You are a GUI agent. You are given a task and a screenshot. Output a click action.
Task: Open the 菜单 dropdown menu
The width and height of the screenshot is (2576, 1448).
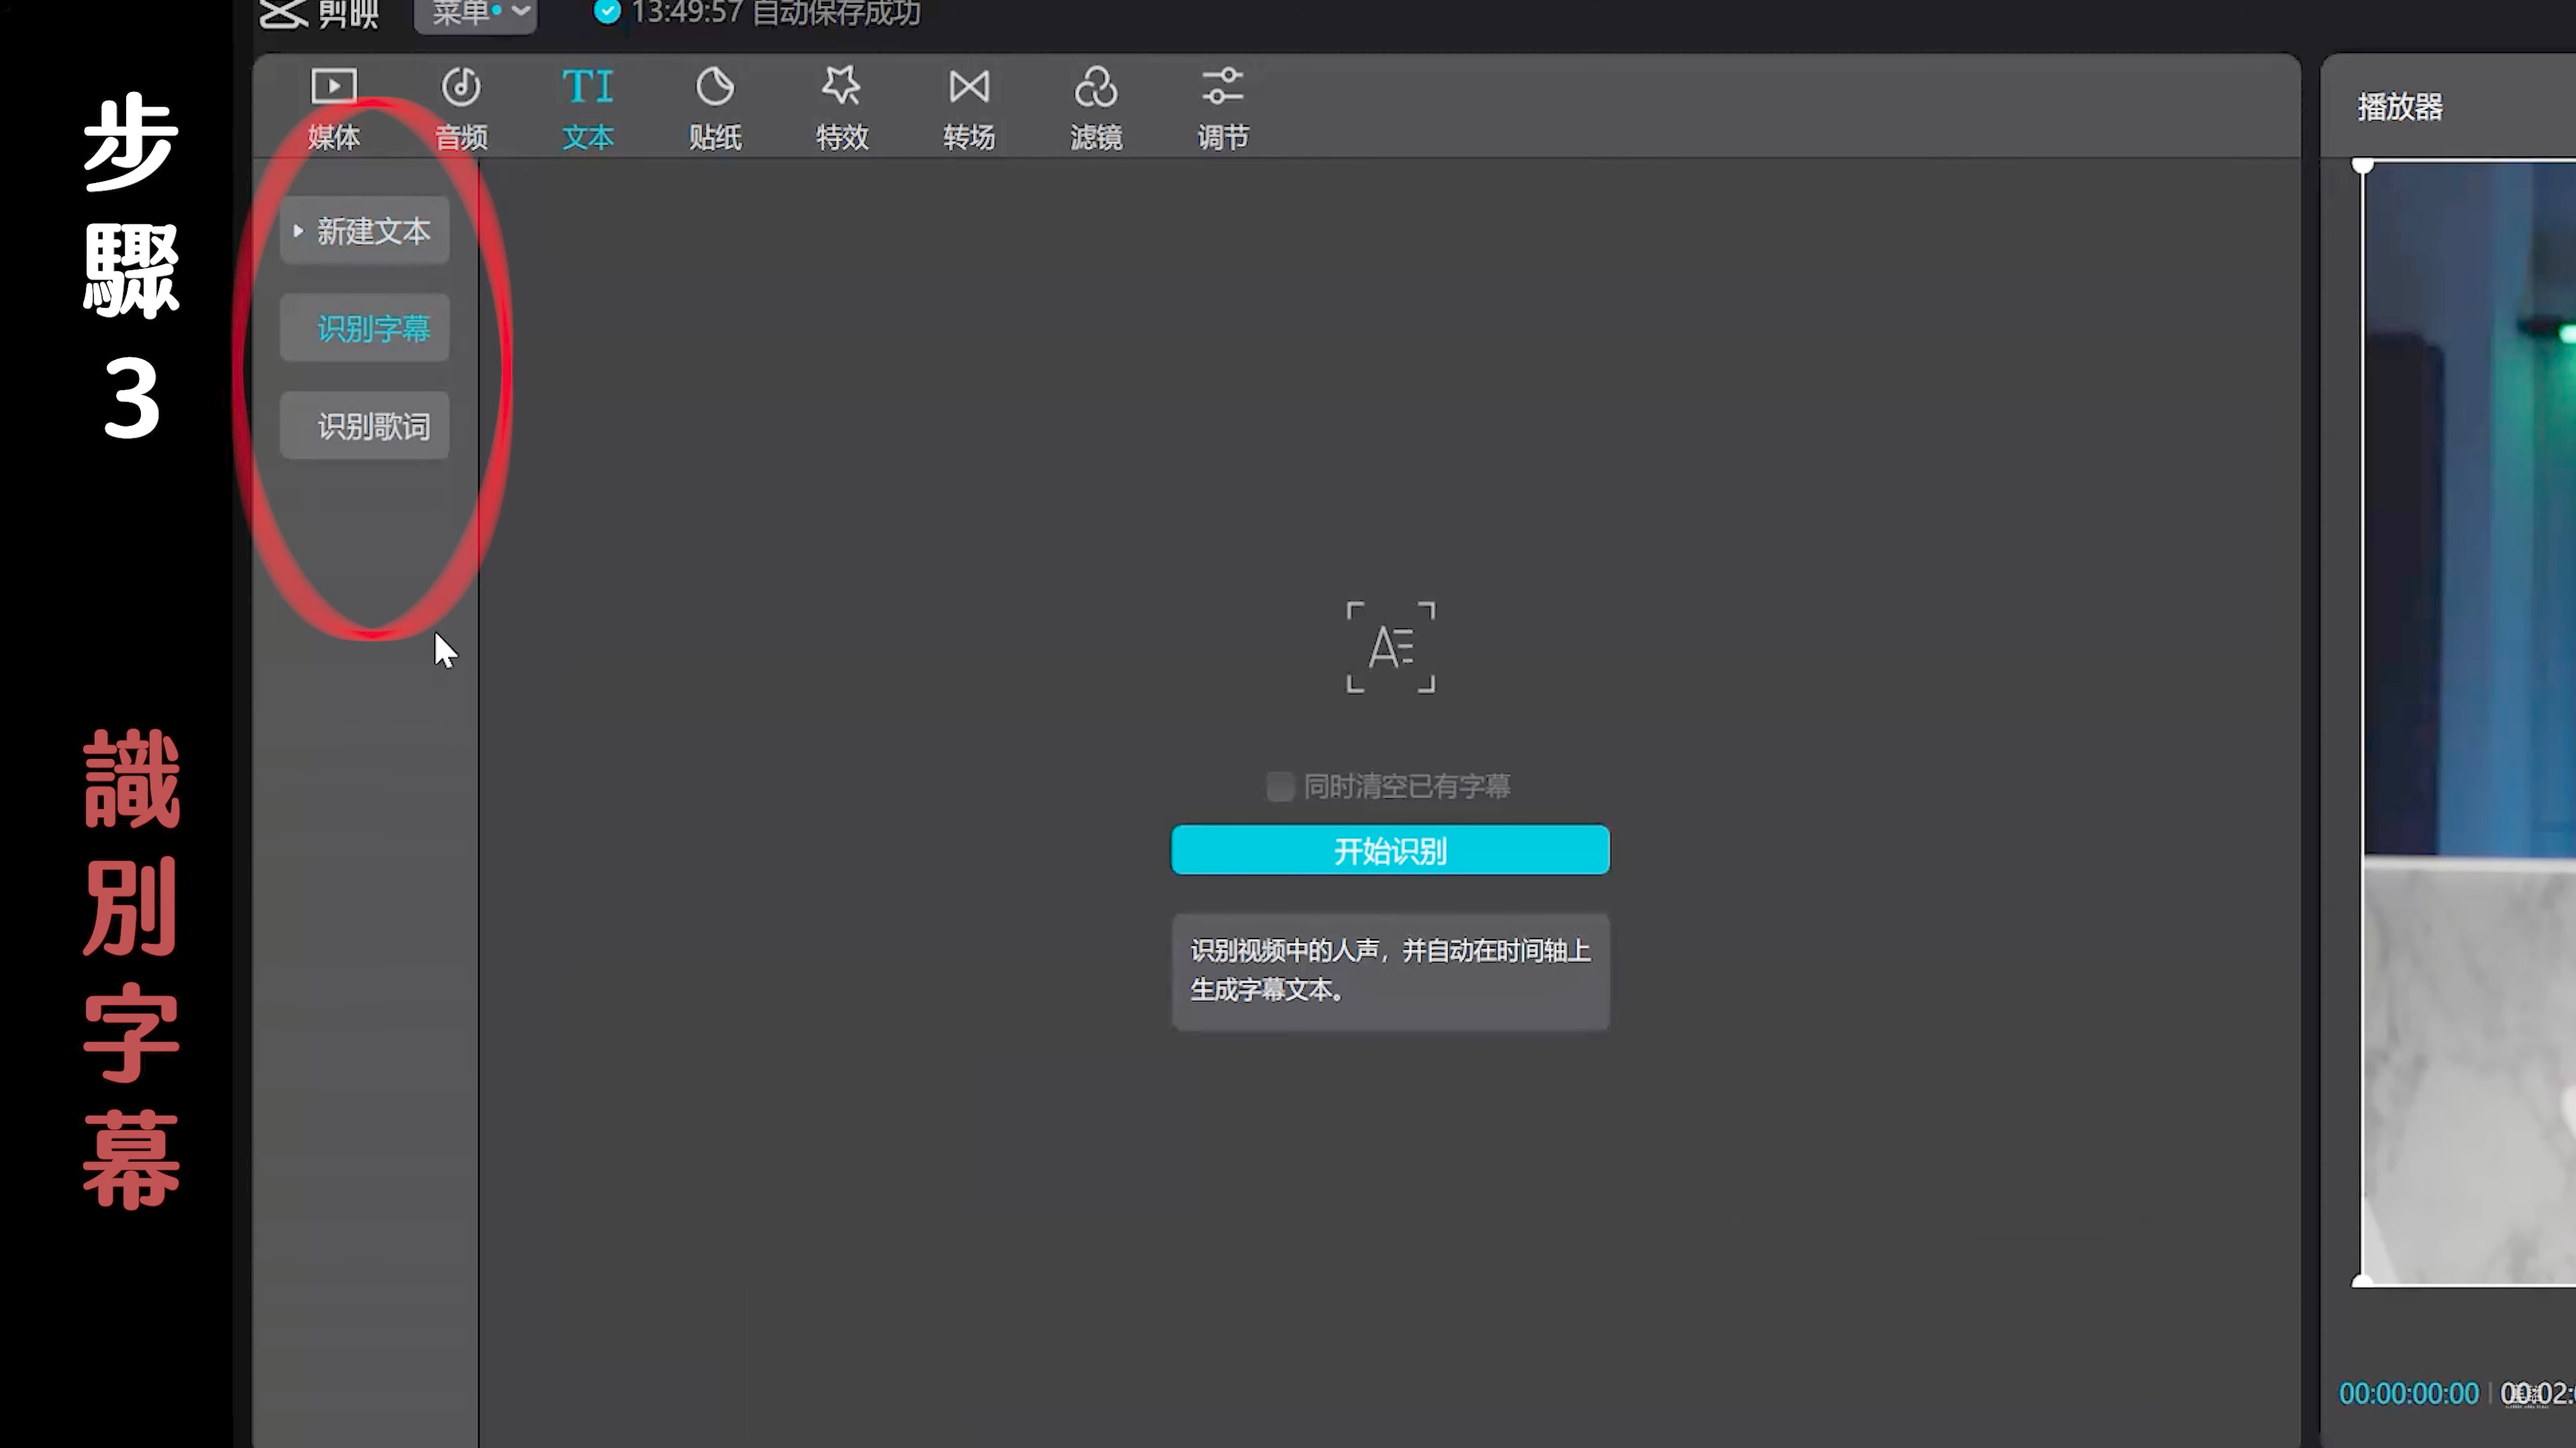[476, 13]
